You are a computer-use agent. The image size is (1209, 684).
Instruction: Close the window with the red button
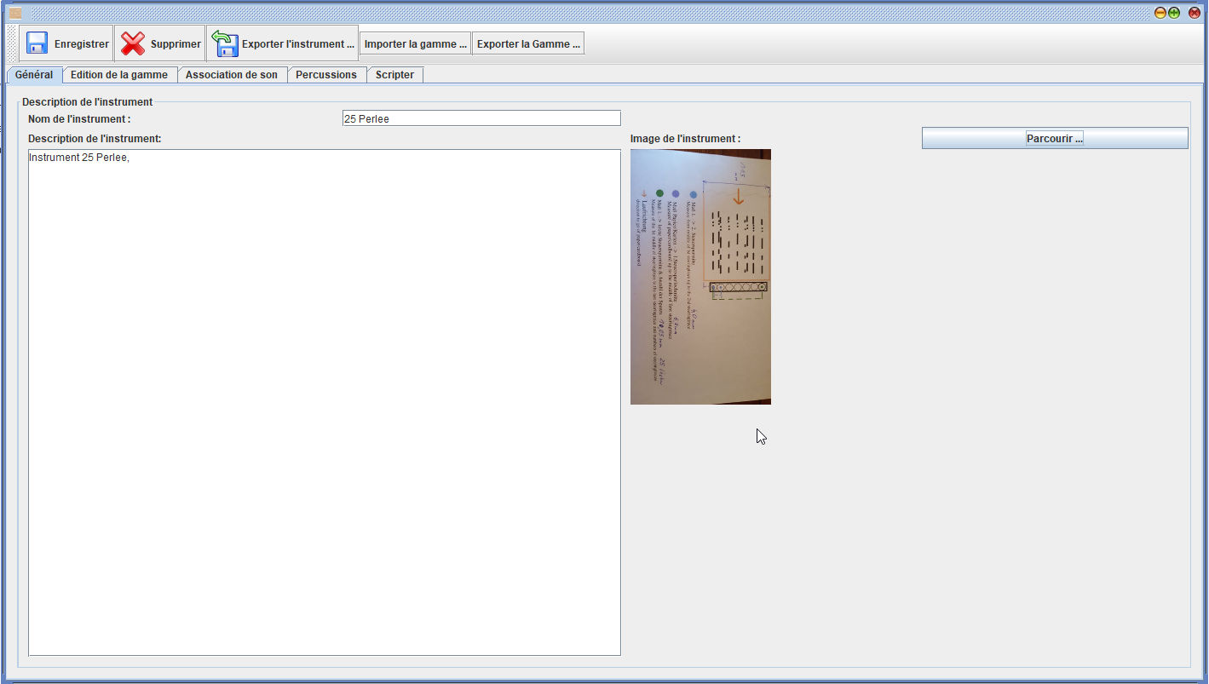pos(1195,13)
